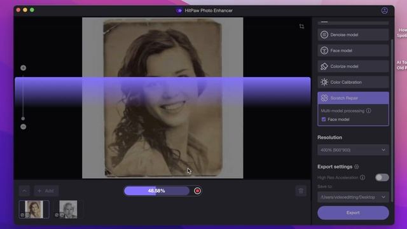The image size is (407, 229).
Task: Select the crop tool icon
Action: point(301,27)
